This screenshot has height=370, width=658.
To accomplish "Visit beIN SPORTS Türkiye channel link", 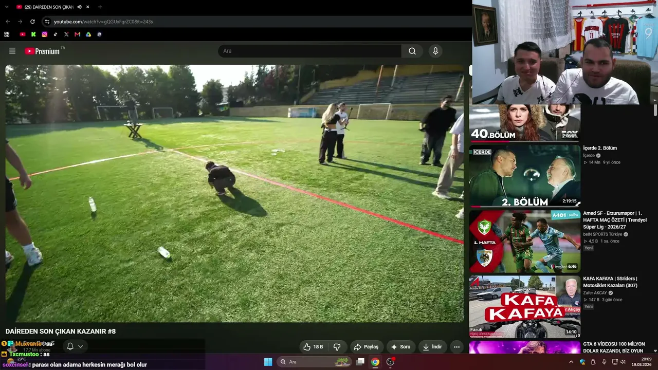I will tap(602, 234).
